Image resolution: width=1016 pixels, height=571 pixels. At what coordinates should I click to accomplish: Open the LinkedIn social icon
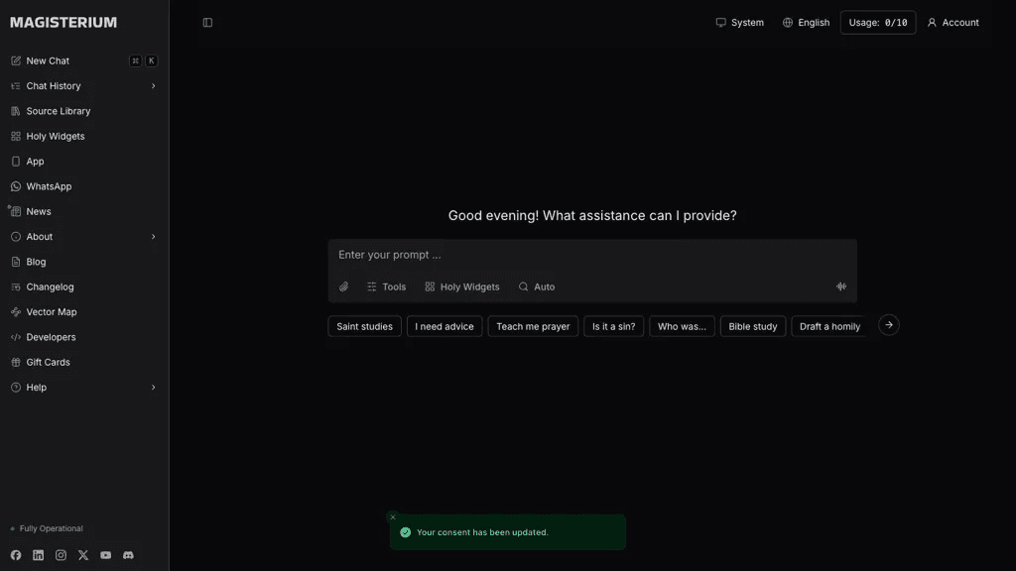(39, 555)
